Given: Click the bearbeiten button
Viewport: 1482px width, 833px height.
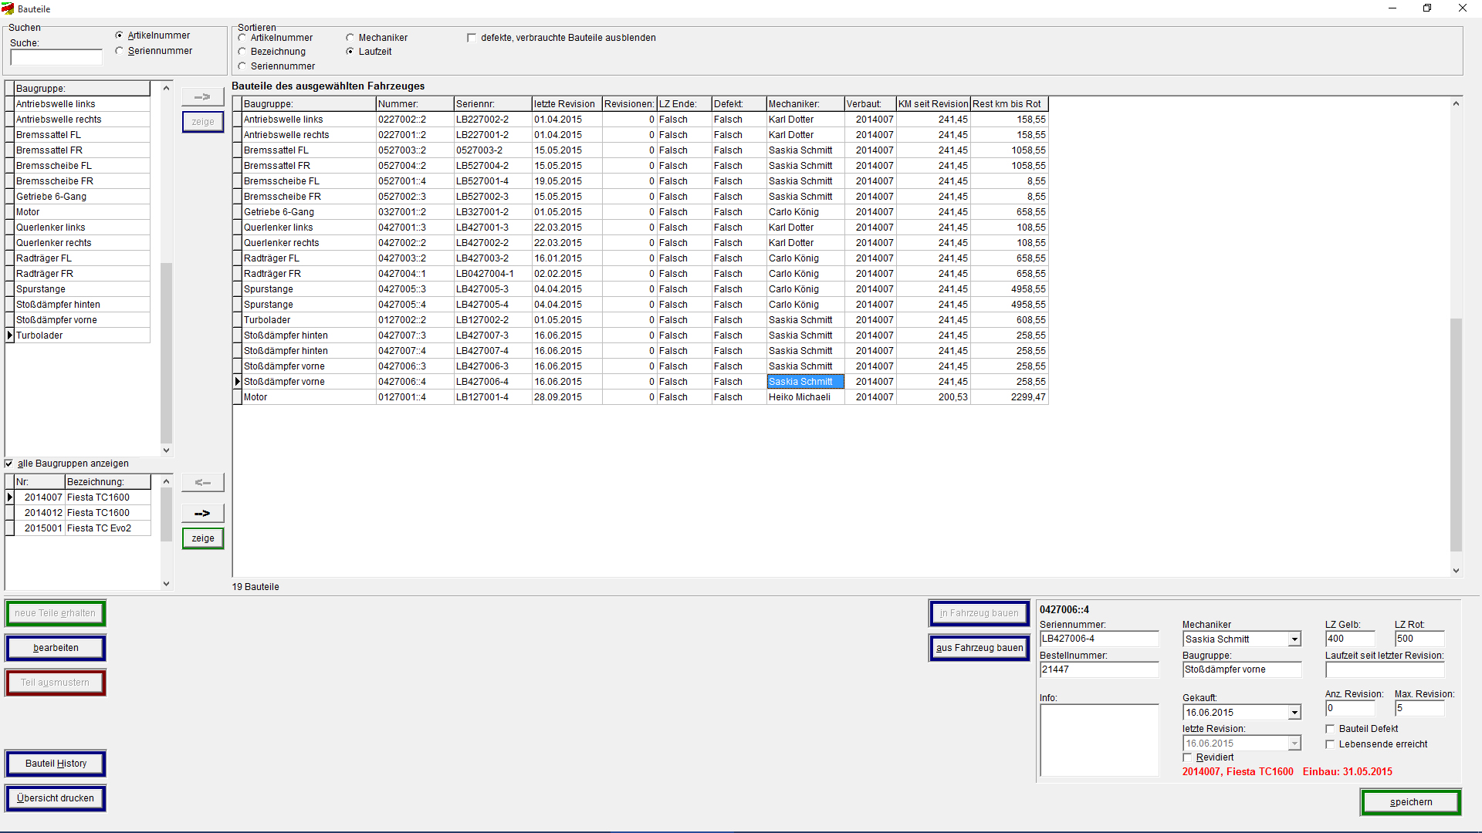Looking at the screenshot, I should (x=55, y=648).
